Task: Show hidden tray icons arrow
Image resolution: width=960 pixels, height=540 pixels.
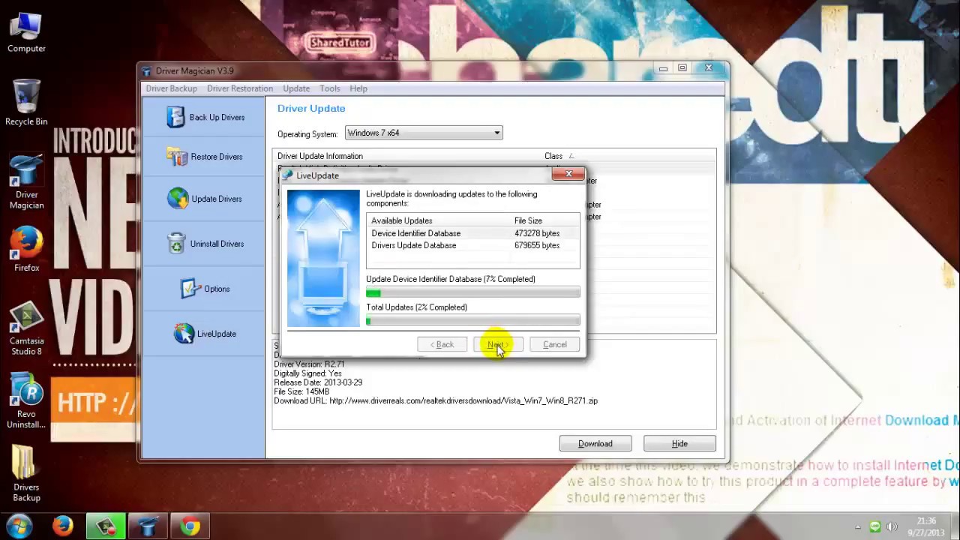Action: coord(858,526)
